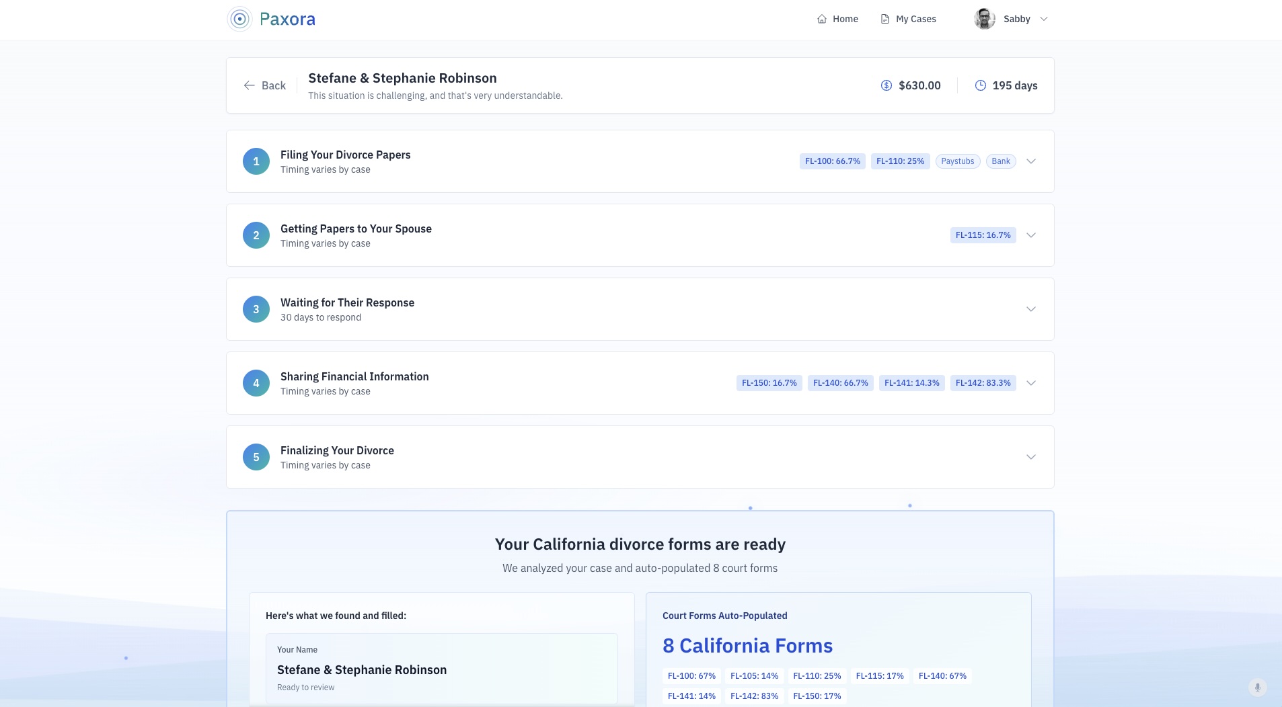Click Sabby's profile avatar

(x=985, y=19)
